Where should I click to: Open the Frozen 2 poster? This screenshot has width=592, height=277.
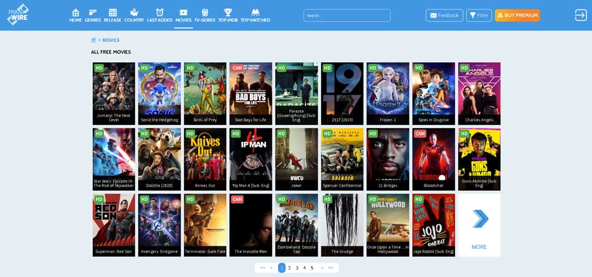[388, 93]
